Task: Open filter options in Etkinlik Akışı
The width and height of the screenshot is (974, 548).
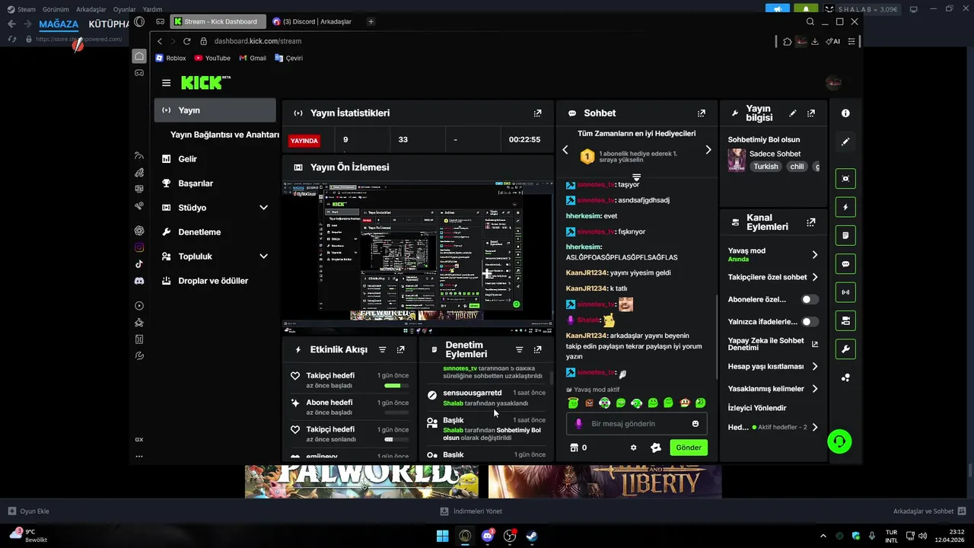Action: [x=381, y=349]
